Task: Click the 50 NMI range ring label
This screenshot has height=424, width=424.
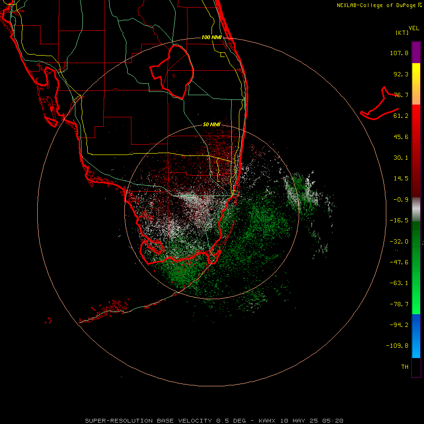Action: click(x=212, y=124)
